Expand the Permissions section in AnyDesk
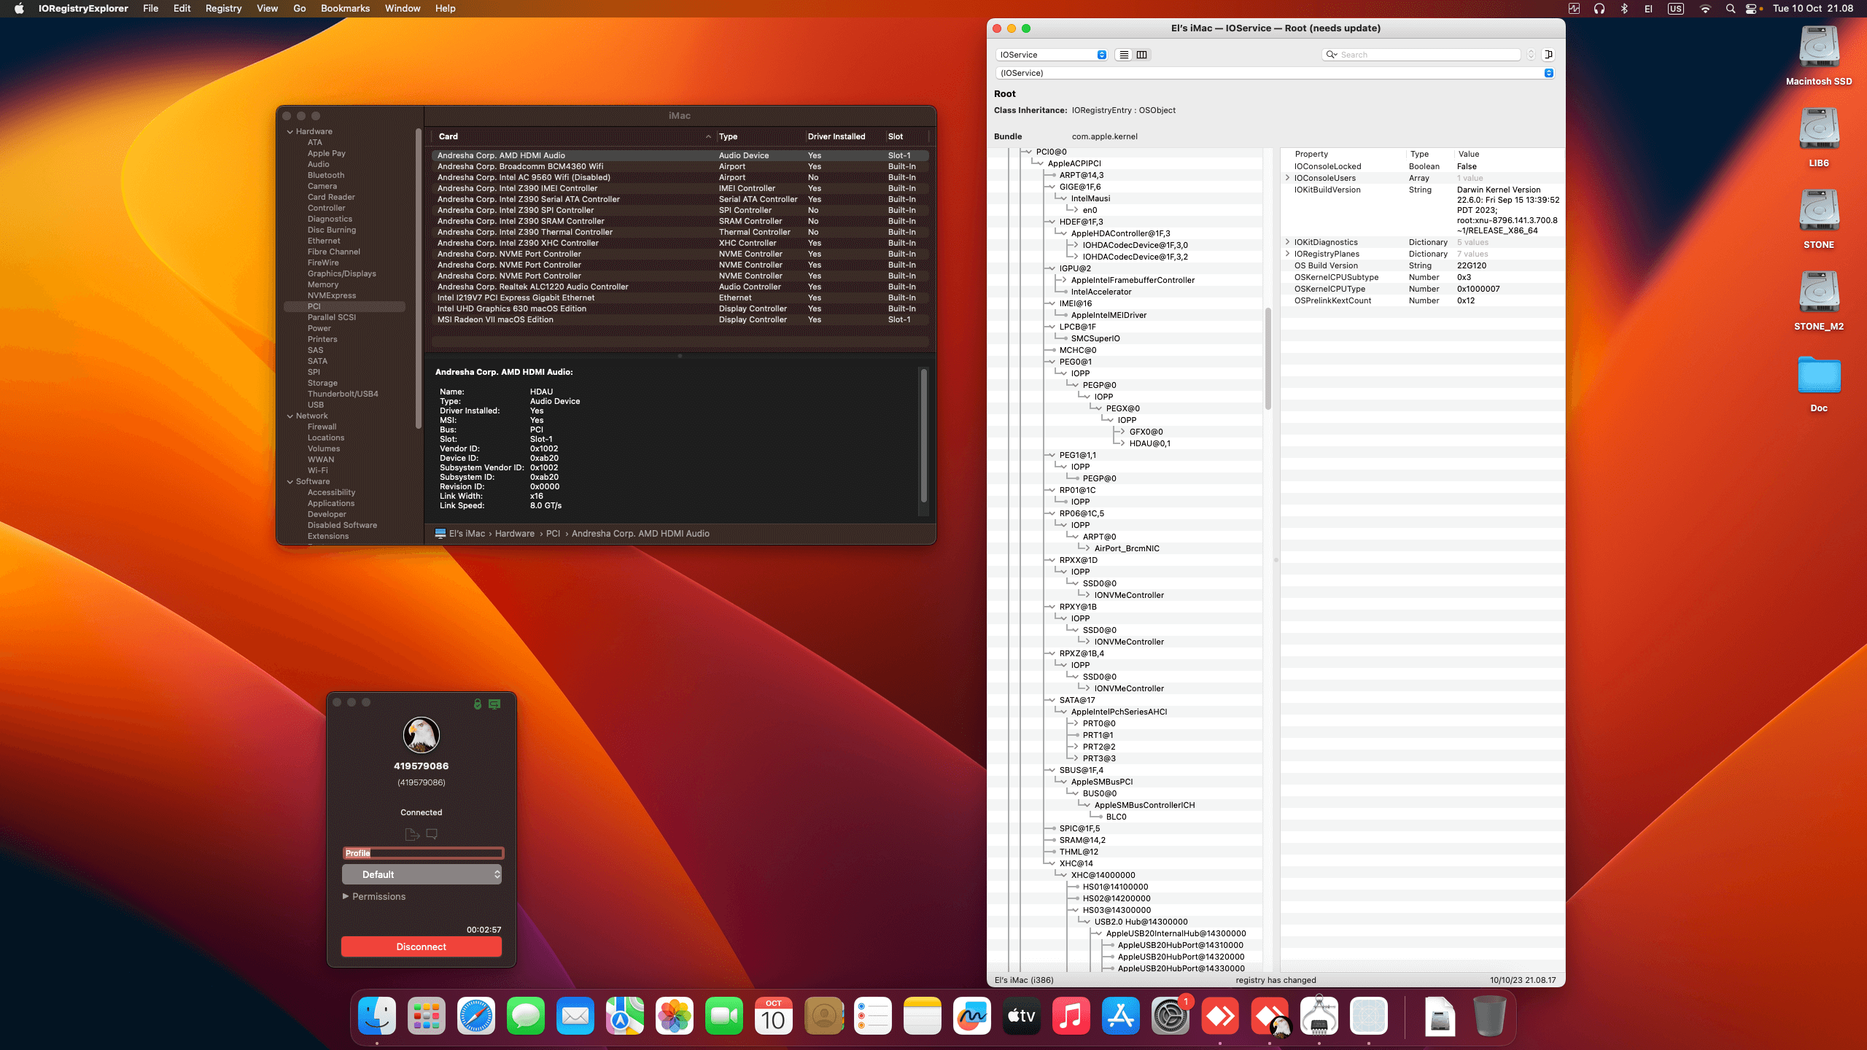1867x1050 pixels. 376,897
